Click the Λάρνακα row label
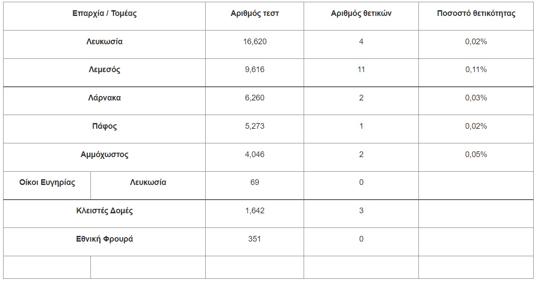 click(x=104, y=98)
